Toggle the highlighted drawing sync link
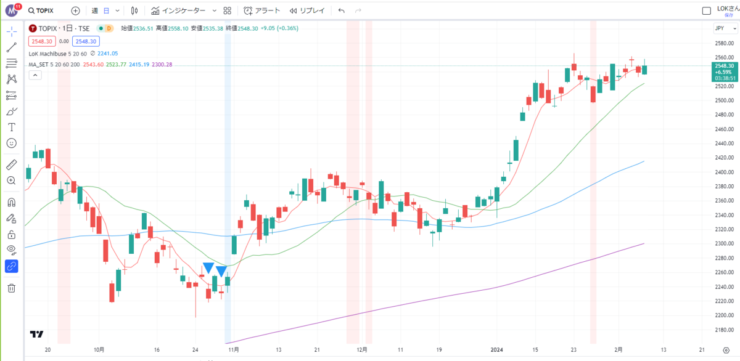The image size is (740, 361). [11, 266]
